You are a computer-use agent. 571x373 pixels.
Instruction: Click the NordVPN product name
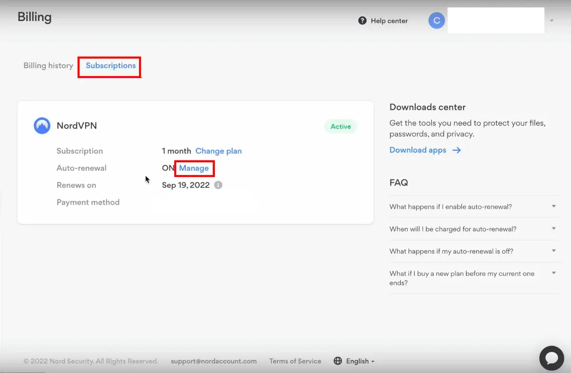click(77, 126)
